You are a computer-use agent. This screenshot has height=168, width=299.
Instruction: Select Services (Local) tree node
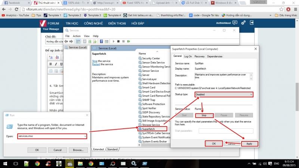click(77, 48)
